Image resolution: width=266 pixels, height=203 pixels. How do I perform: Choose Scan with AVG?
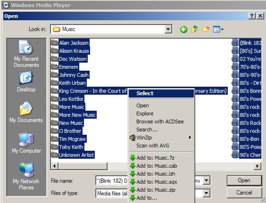161,146
